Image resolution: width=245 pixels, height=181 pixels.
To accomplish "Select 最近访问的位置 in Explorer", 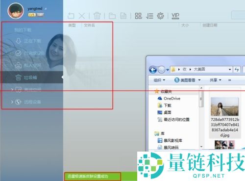I will coord(173,120).
